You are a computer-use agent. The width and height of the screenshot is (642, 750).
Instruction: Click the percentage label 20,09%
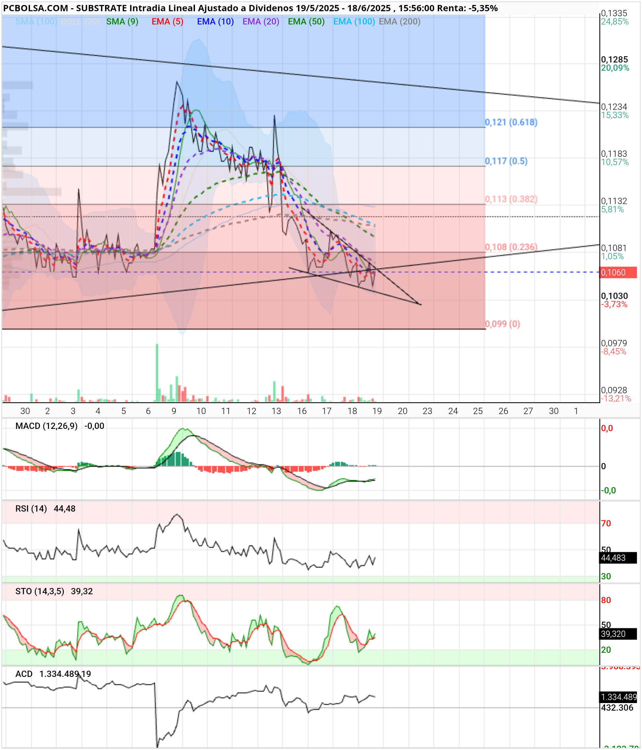tap(615, 68)
